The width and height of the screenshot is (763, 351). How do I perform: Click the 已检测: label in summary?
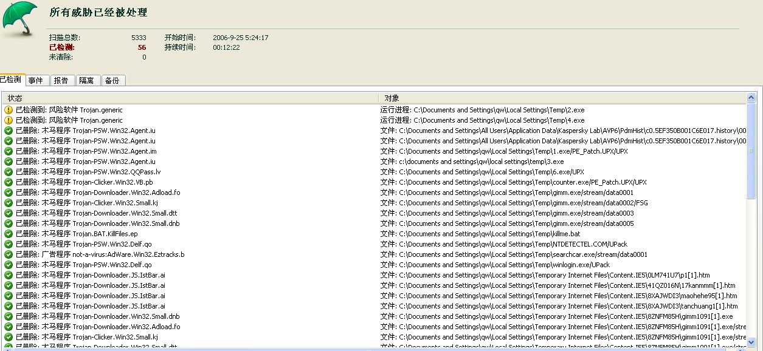coord(61,47)
